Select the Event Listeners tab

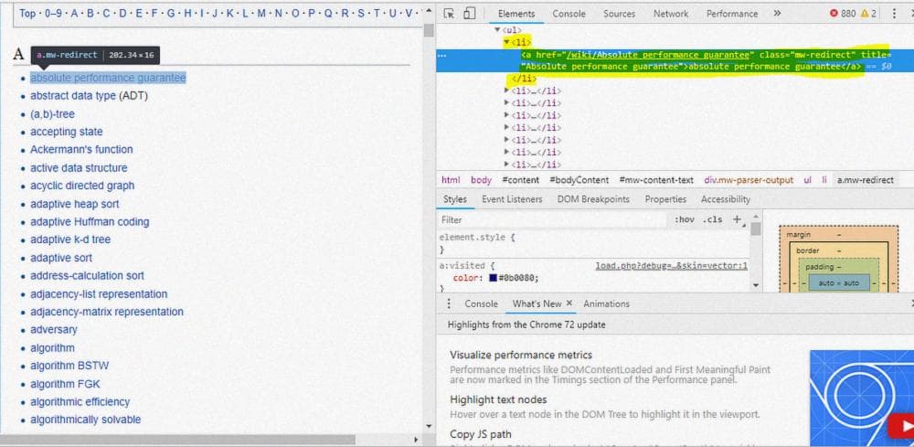click(x=512, y=199)
